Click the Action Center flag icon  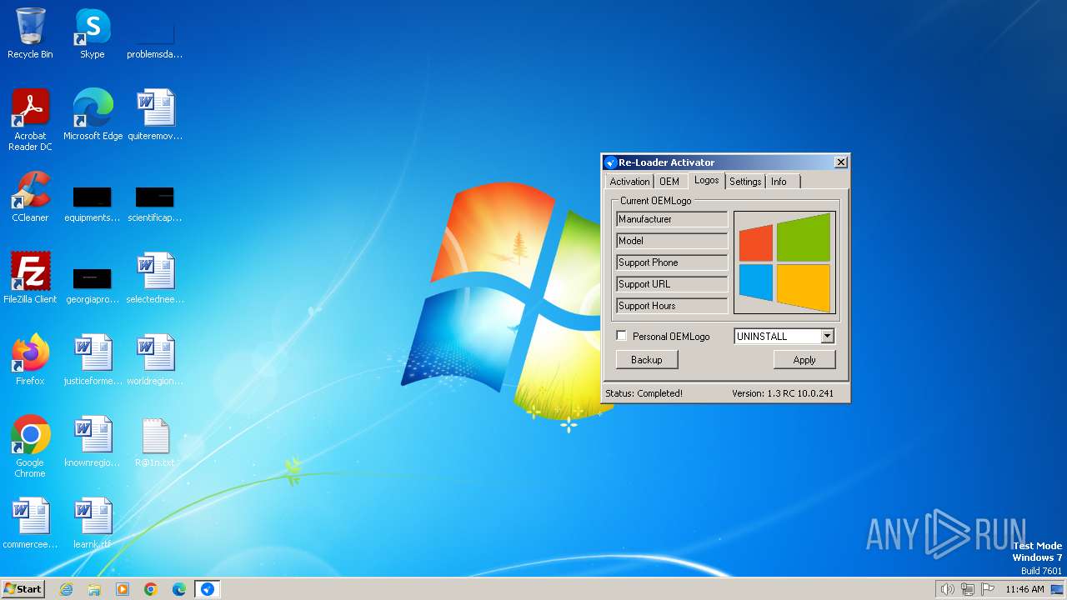(988, 589)
